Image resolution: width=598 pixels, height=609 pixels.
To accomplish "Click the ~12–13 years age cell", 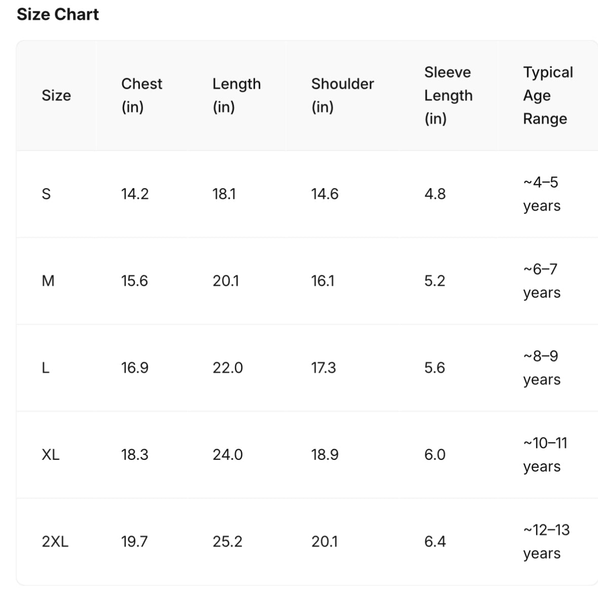I will tap(546, 542).
